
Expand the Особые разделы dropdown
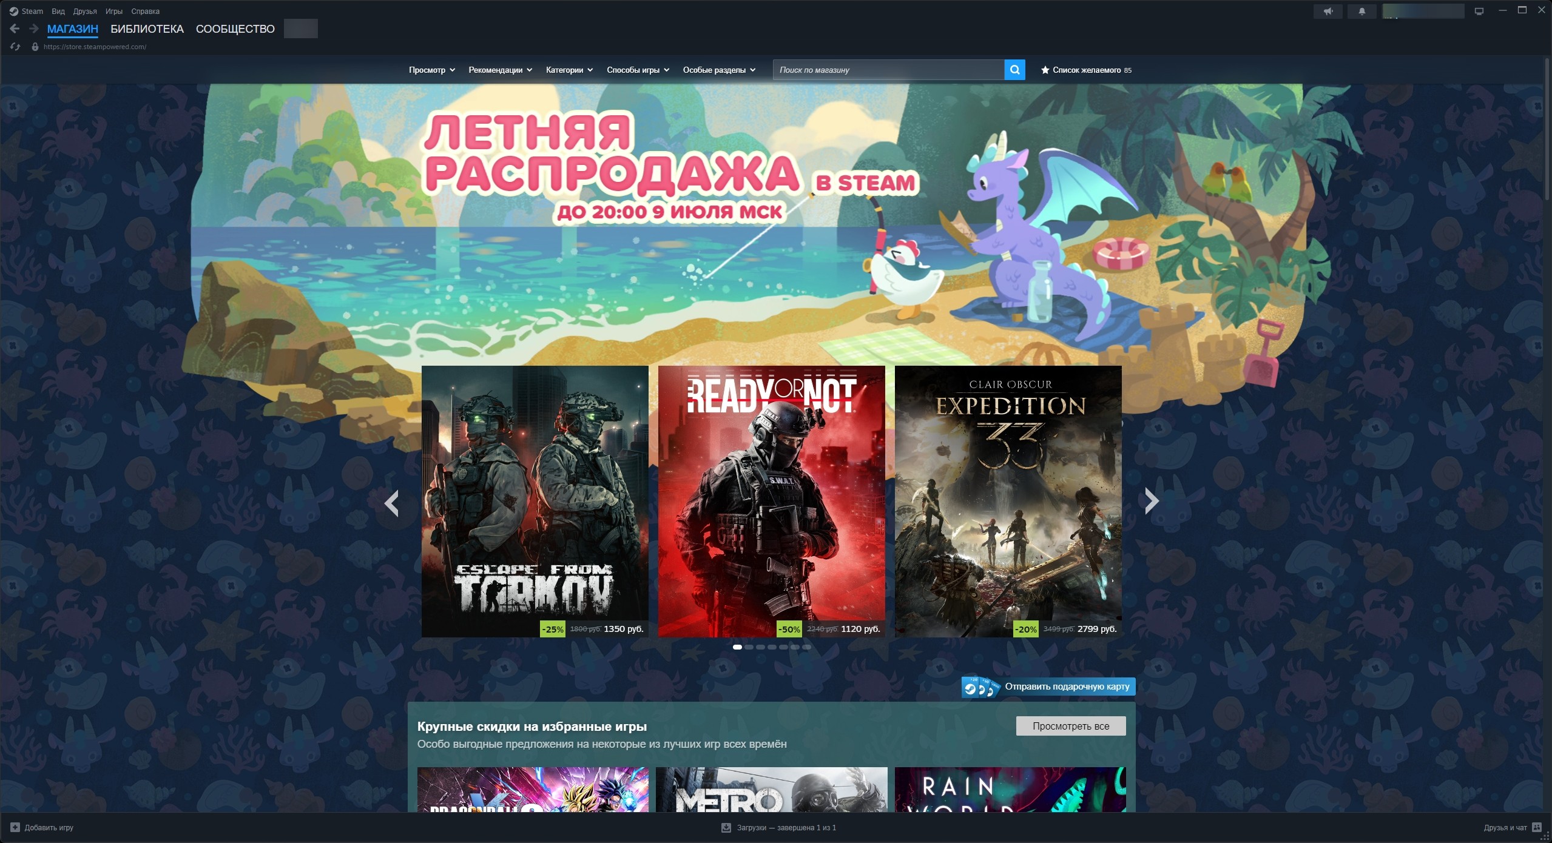[x=719, y=70]
